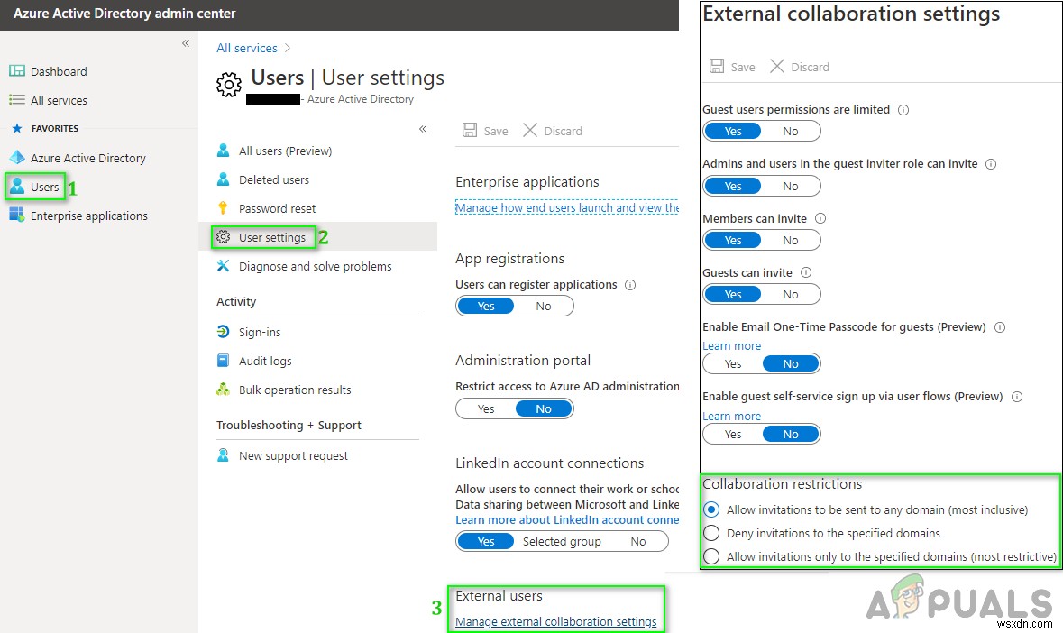Set LinkedIn account connections to Selected group
1063x633 pixels.
[x=562, y=541]
